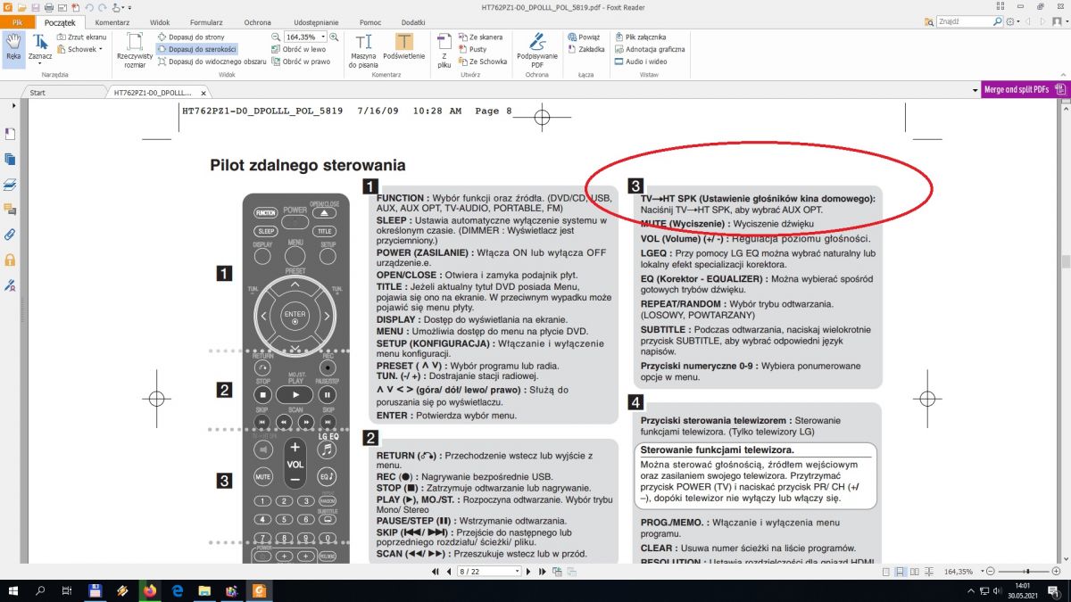Open the Formularz ribbon tab
Screen dimensions: 1071x602
click(x=207, y=21)
